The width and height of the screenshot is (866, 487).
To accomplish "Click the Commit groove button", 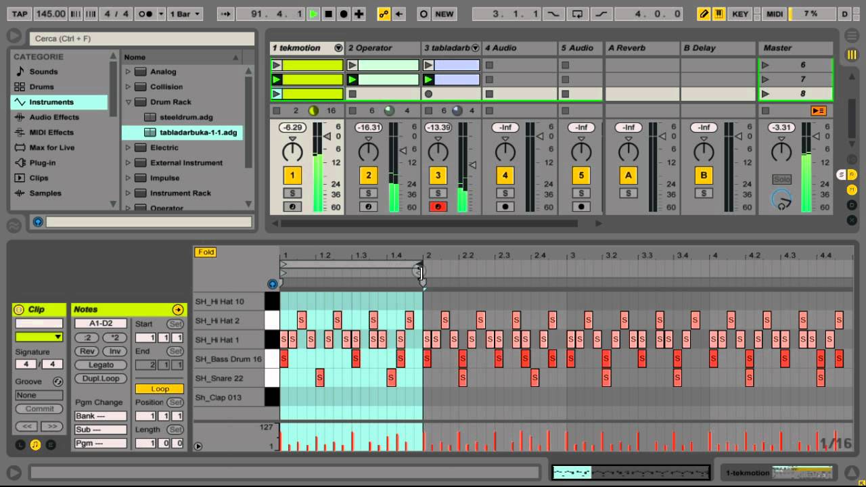I will pyautogui.click(x=39, y=409).
